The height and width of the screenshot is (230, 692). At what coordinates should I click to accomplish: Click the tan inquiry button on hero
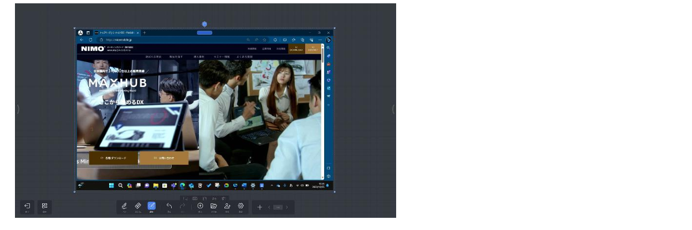163,158
